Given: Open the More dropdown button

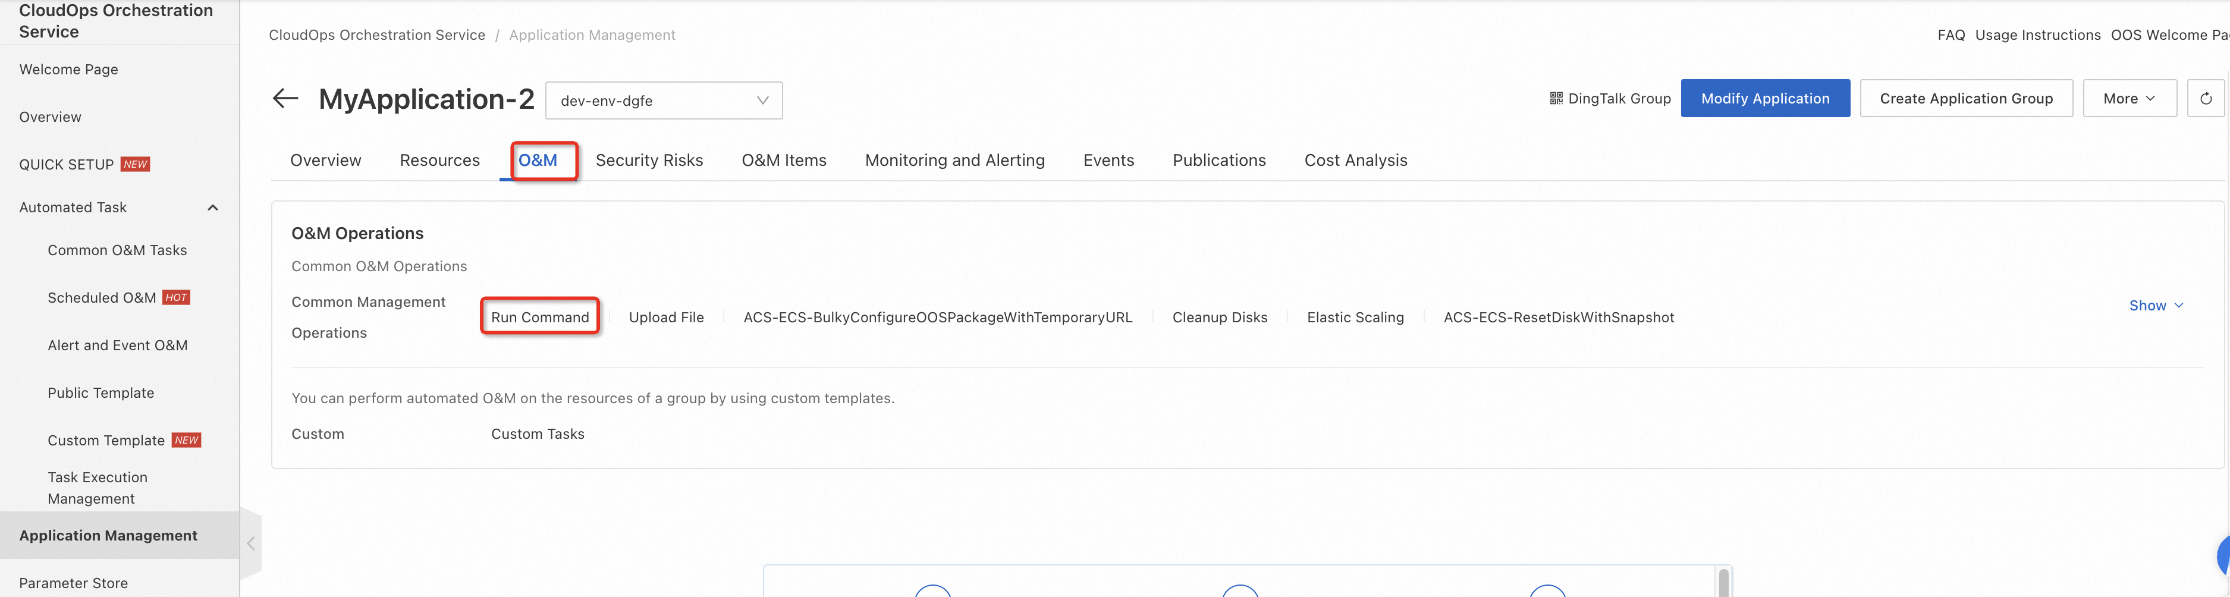Looking at the screenshot, I should tap(2130, 99).
